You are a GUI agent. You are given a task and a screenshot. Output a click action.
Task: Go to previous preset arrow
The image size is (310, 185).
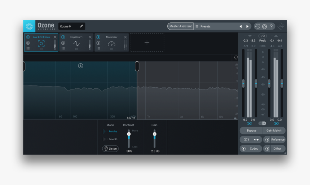(240, 26)
